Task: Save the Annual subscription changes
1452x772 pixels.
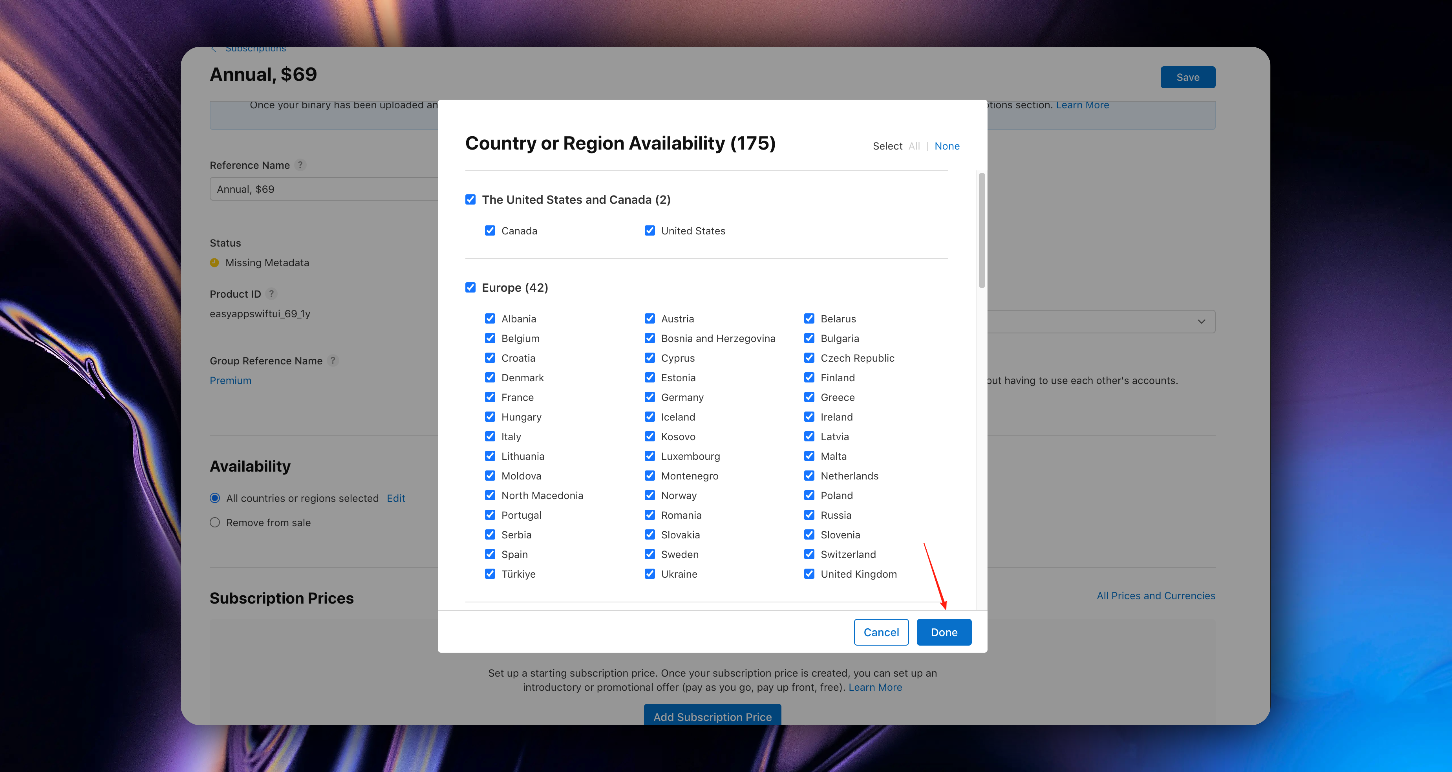Action: [x=1188, y=77]
